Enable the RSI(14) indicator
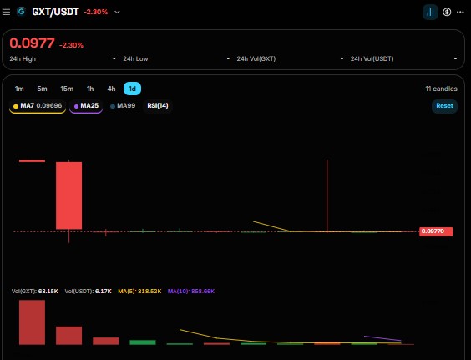The height and width of the screenshot is (360, 471). click(x=158, y=106)
